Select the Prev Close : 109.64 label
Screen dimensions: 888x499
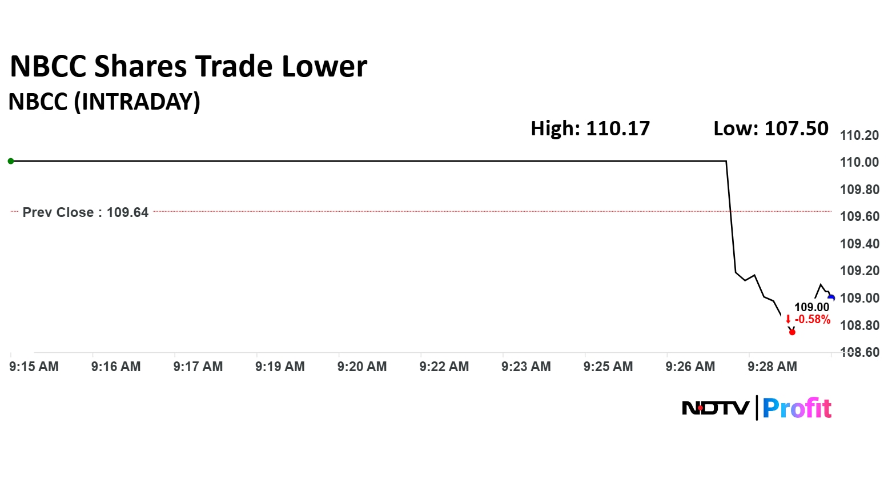pos(85,212)
